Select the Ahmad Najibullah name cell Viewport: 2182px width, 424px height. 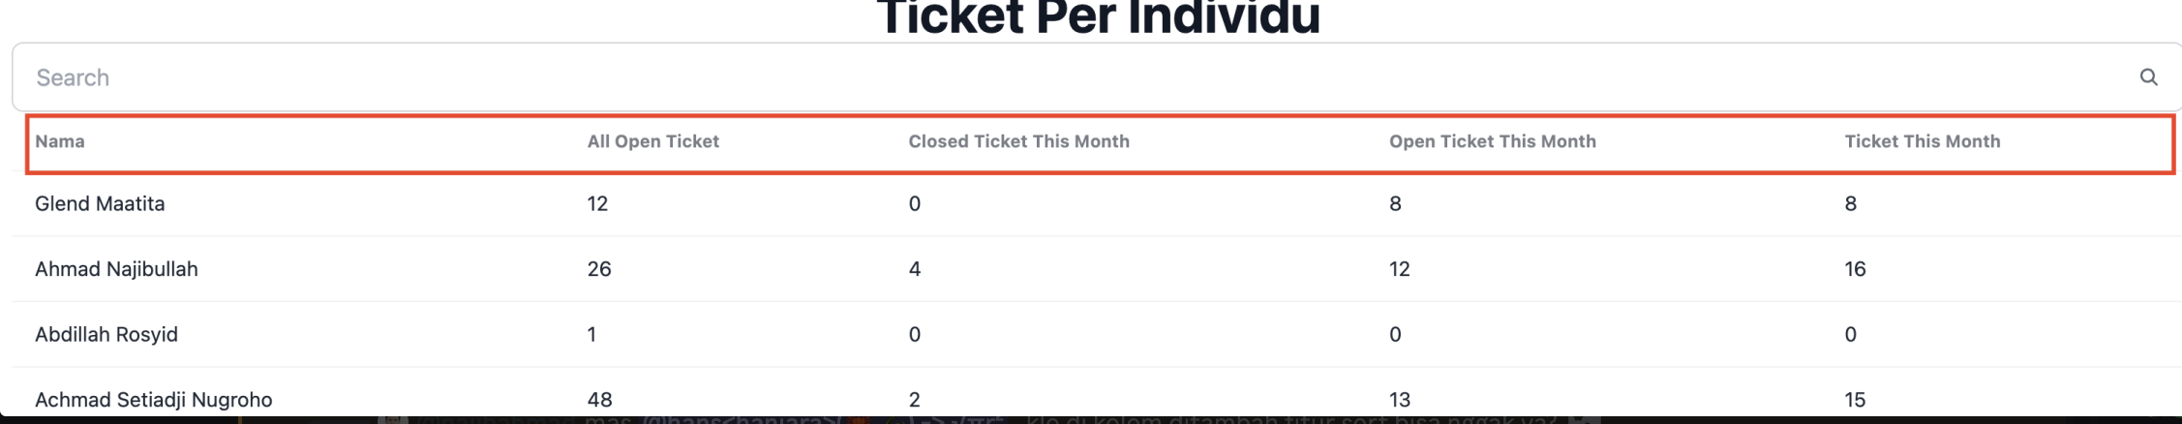click(116, 269)
